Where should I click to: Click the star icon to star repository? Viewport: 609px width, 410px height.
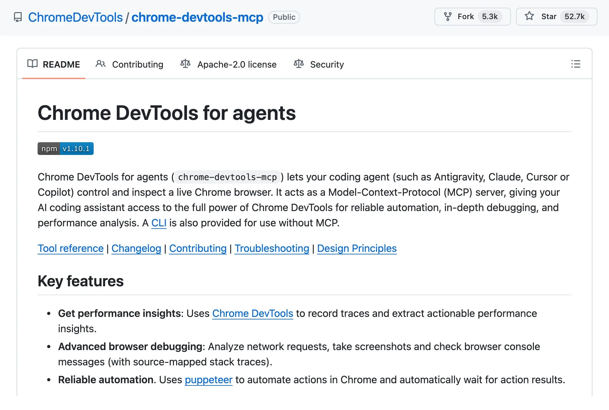pos(529,16)
